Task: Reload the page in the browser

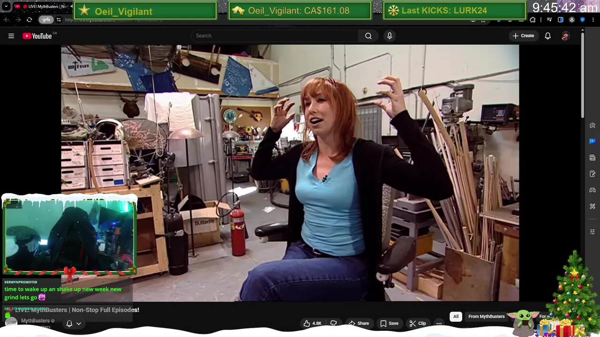Action: (x=29, y=20)
